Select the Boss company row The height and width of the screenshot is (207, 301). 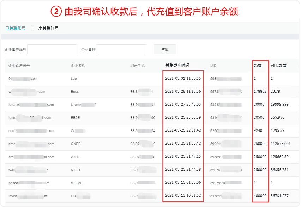point(74,92)
